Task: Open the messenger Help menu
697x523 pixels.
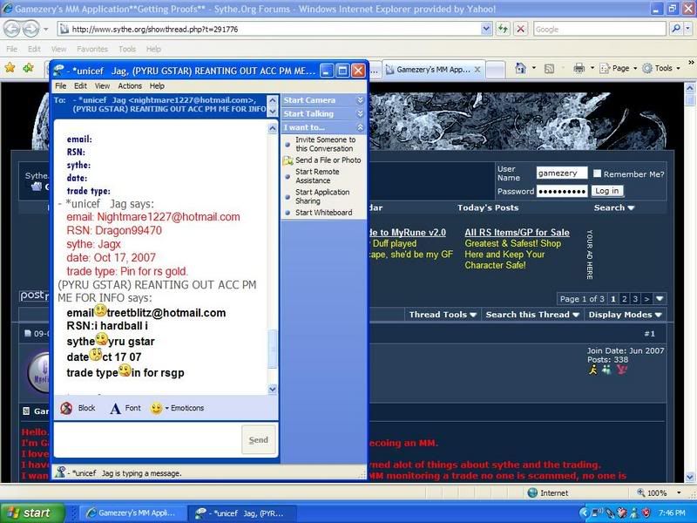Action: coord(157,85)
